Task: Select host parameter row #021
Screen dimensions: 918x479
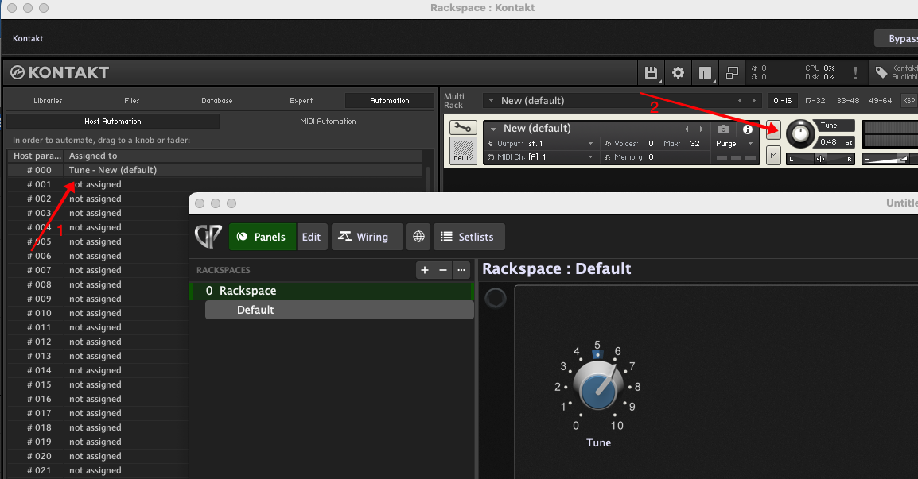Action: (99, 470)
